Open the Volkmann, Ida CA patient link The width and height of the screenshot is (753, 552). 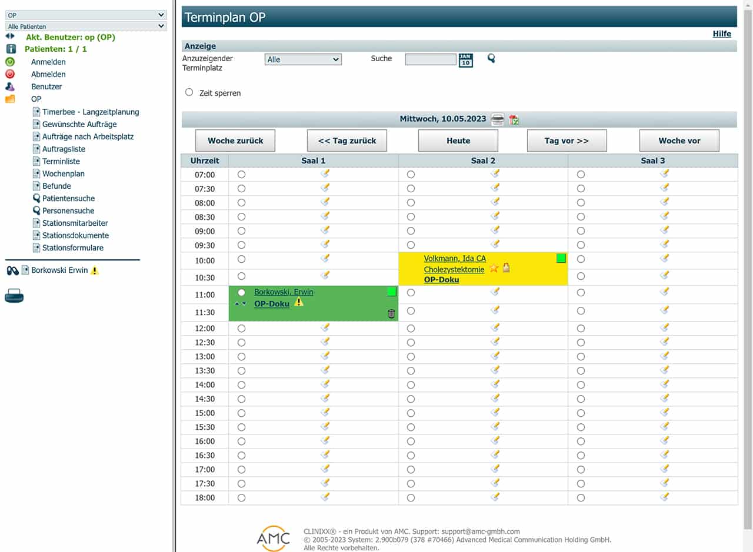pos(455,259)
